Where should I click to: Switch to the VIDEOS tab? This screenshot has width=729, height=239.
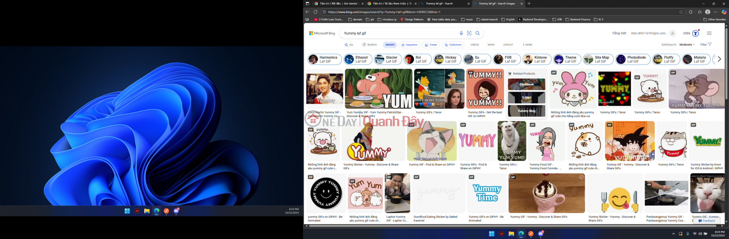click(475, 45)
